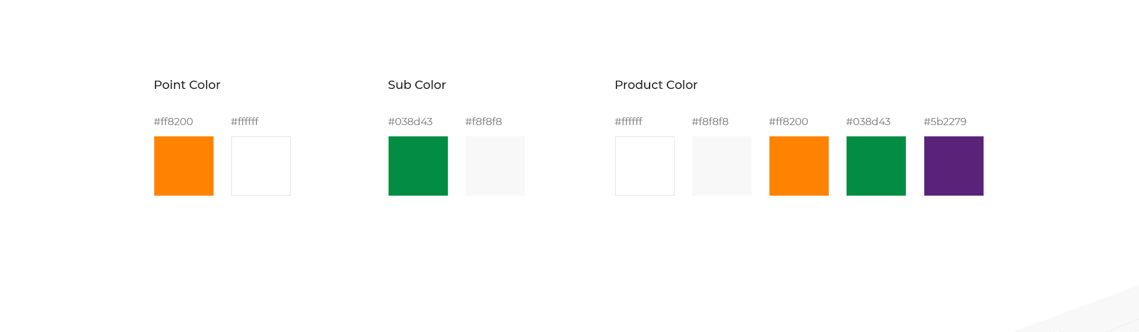Select the white swatch under Point Color
Viewport: 1139px width, 332px height.
tap(261, 166)
